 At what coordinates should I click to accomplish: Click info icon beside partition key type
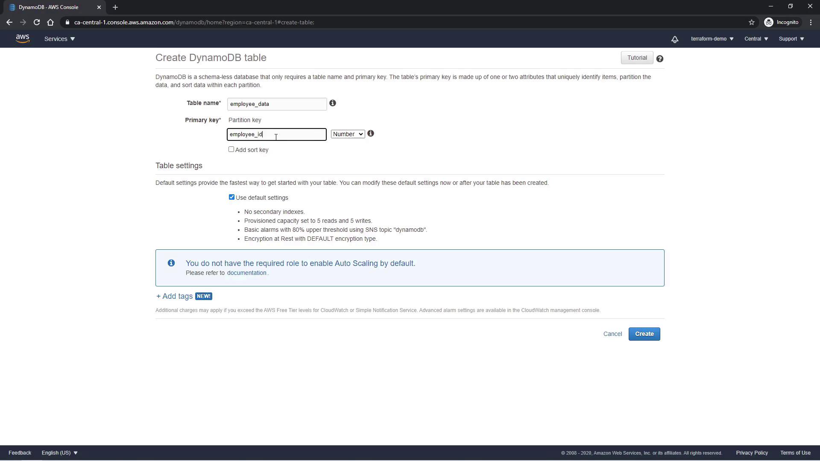371,134
